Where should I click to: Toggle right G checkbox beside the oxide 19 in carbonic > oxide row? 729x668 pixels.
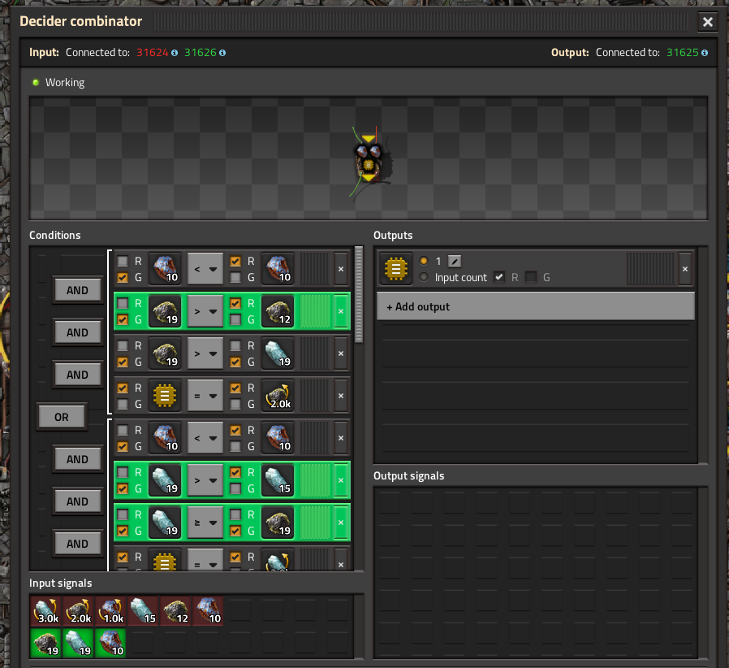[x=235, y=362]
